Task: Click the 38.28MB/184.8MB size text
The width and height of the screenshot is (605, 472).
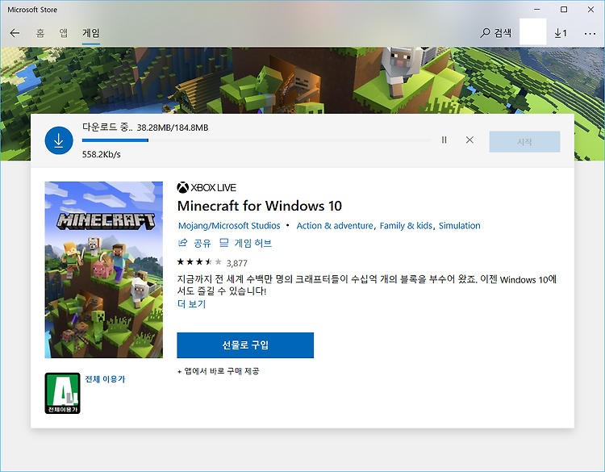Action: pyautogui.click(x=173, y=127)
